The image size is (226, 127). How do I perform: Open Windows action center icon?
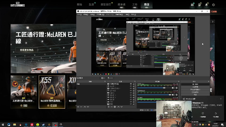tap(222, 125)
